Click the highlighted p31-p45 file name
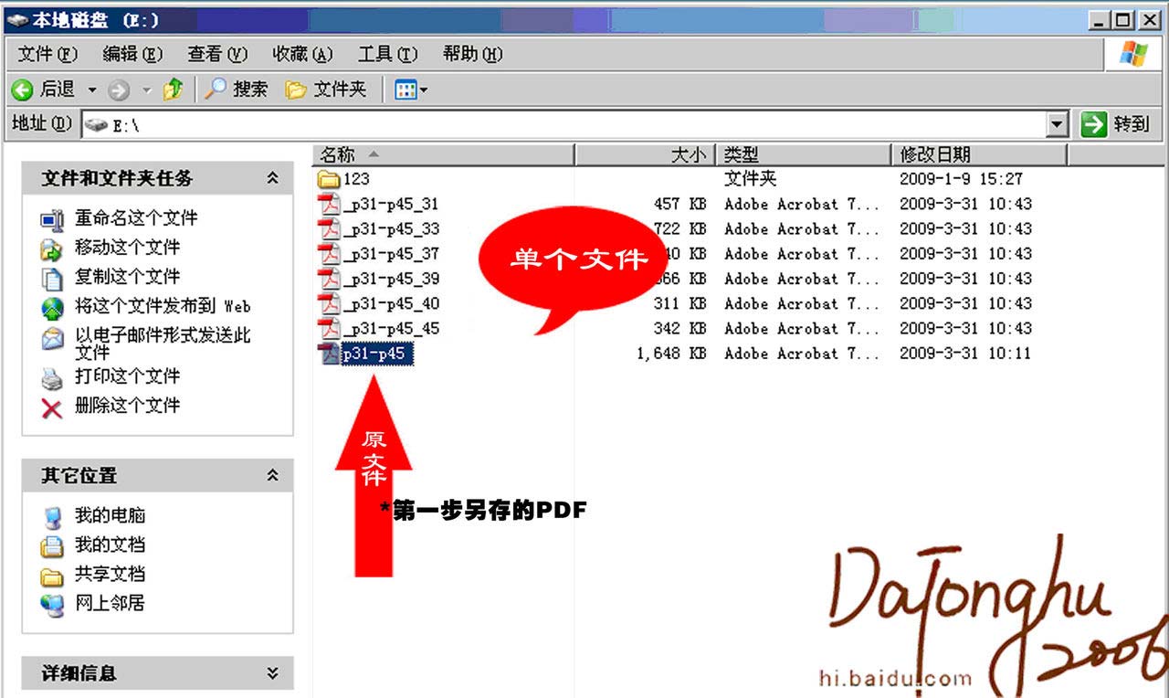 pyautogui.click(x=378, y=354)
